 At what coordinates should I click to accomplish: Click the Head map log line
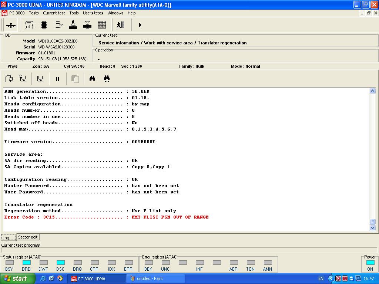click(90, 129)
